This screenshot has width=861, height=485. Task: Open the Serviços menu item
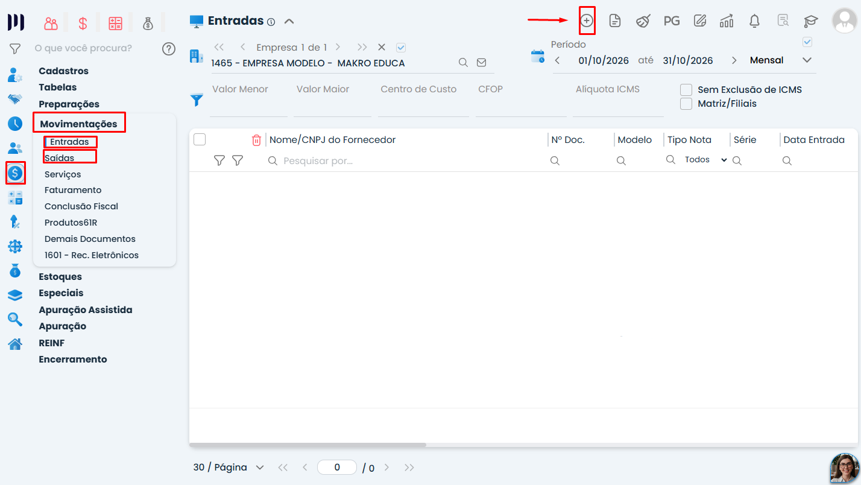point(63,174)
